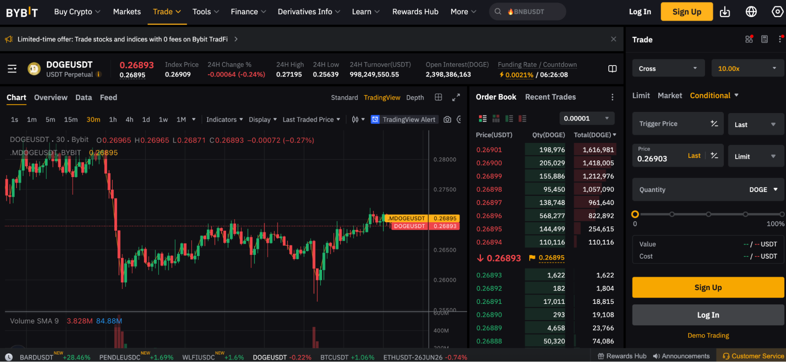This screenshot has width=786, height=362.
Task: Open Cross margin mode dropdown
Action: [x=668, y=68]
